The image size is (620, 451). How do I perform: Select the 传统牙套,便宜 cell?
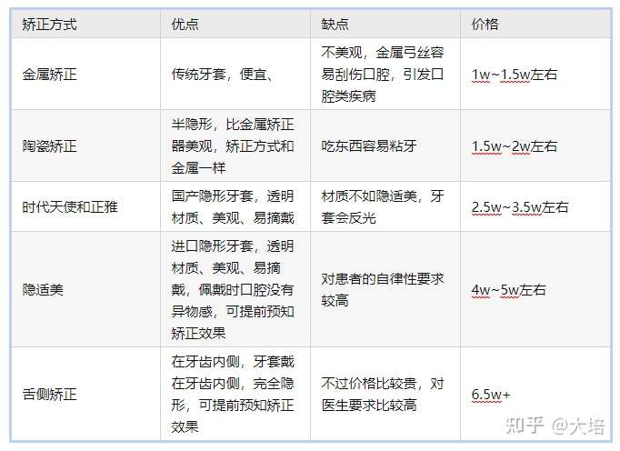(x=235, y=74)
